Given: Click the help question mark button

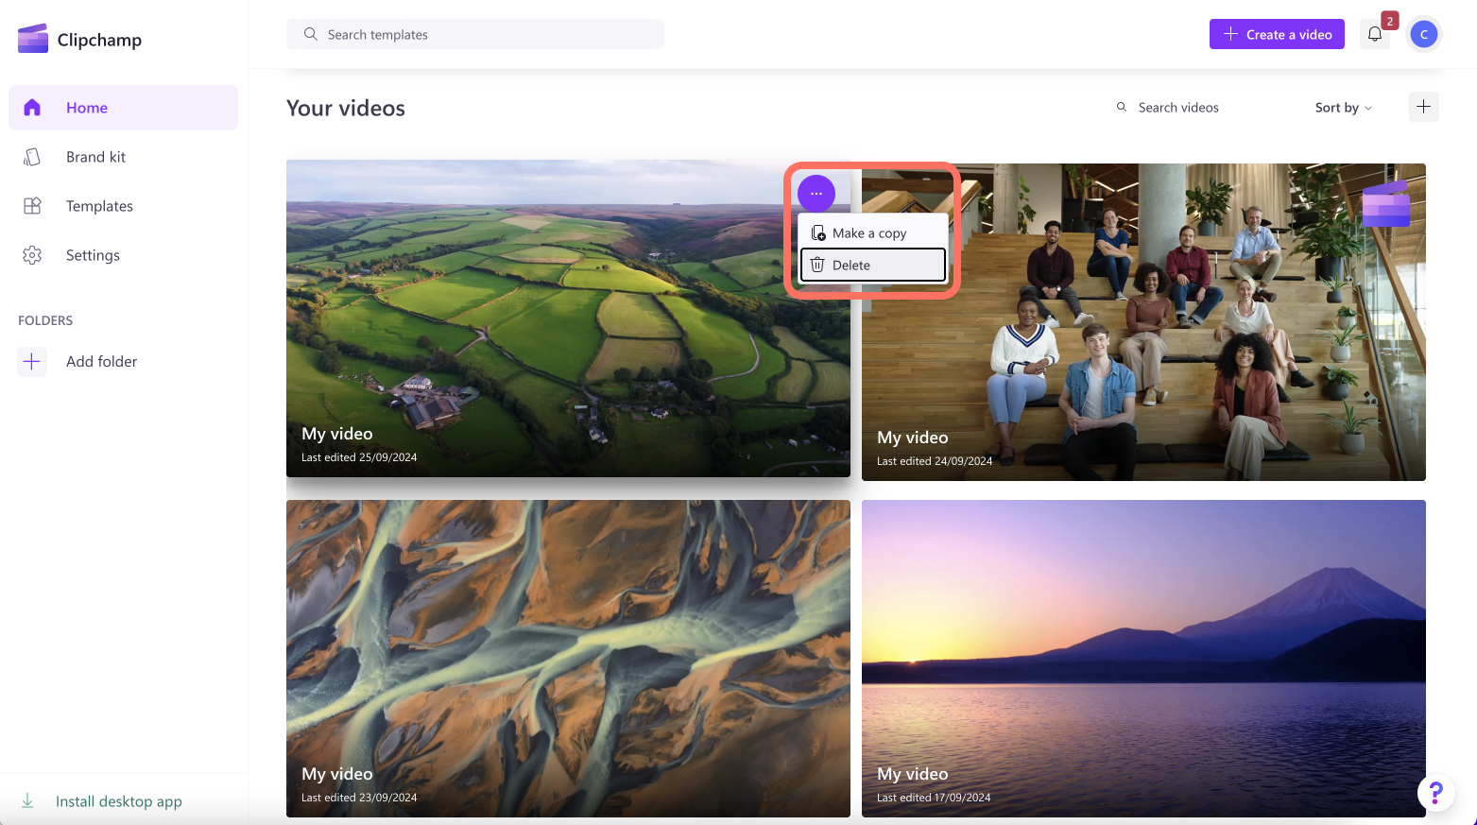Looking at the screenshot, I should (1435, 793).
